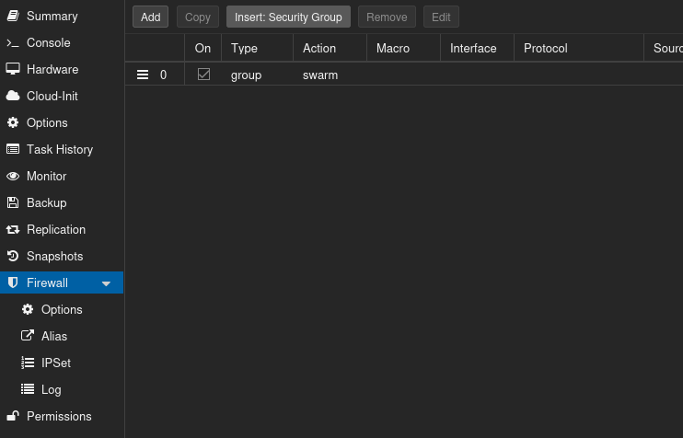
Task: Sort by the Protocol column header
Action: coord(545,49)
